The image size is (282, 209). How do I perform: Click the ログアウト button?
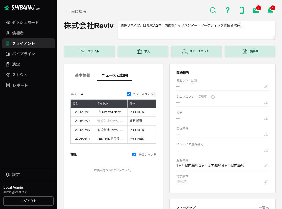click(28, 201)
